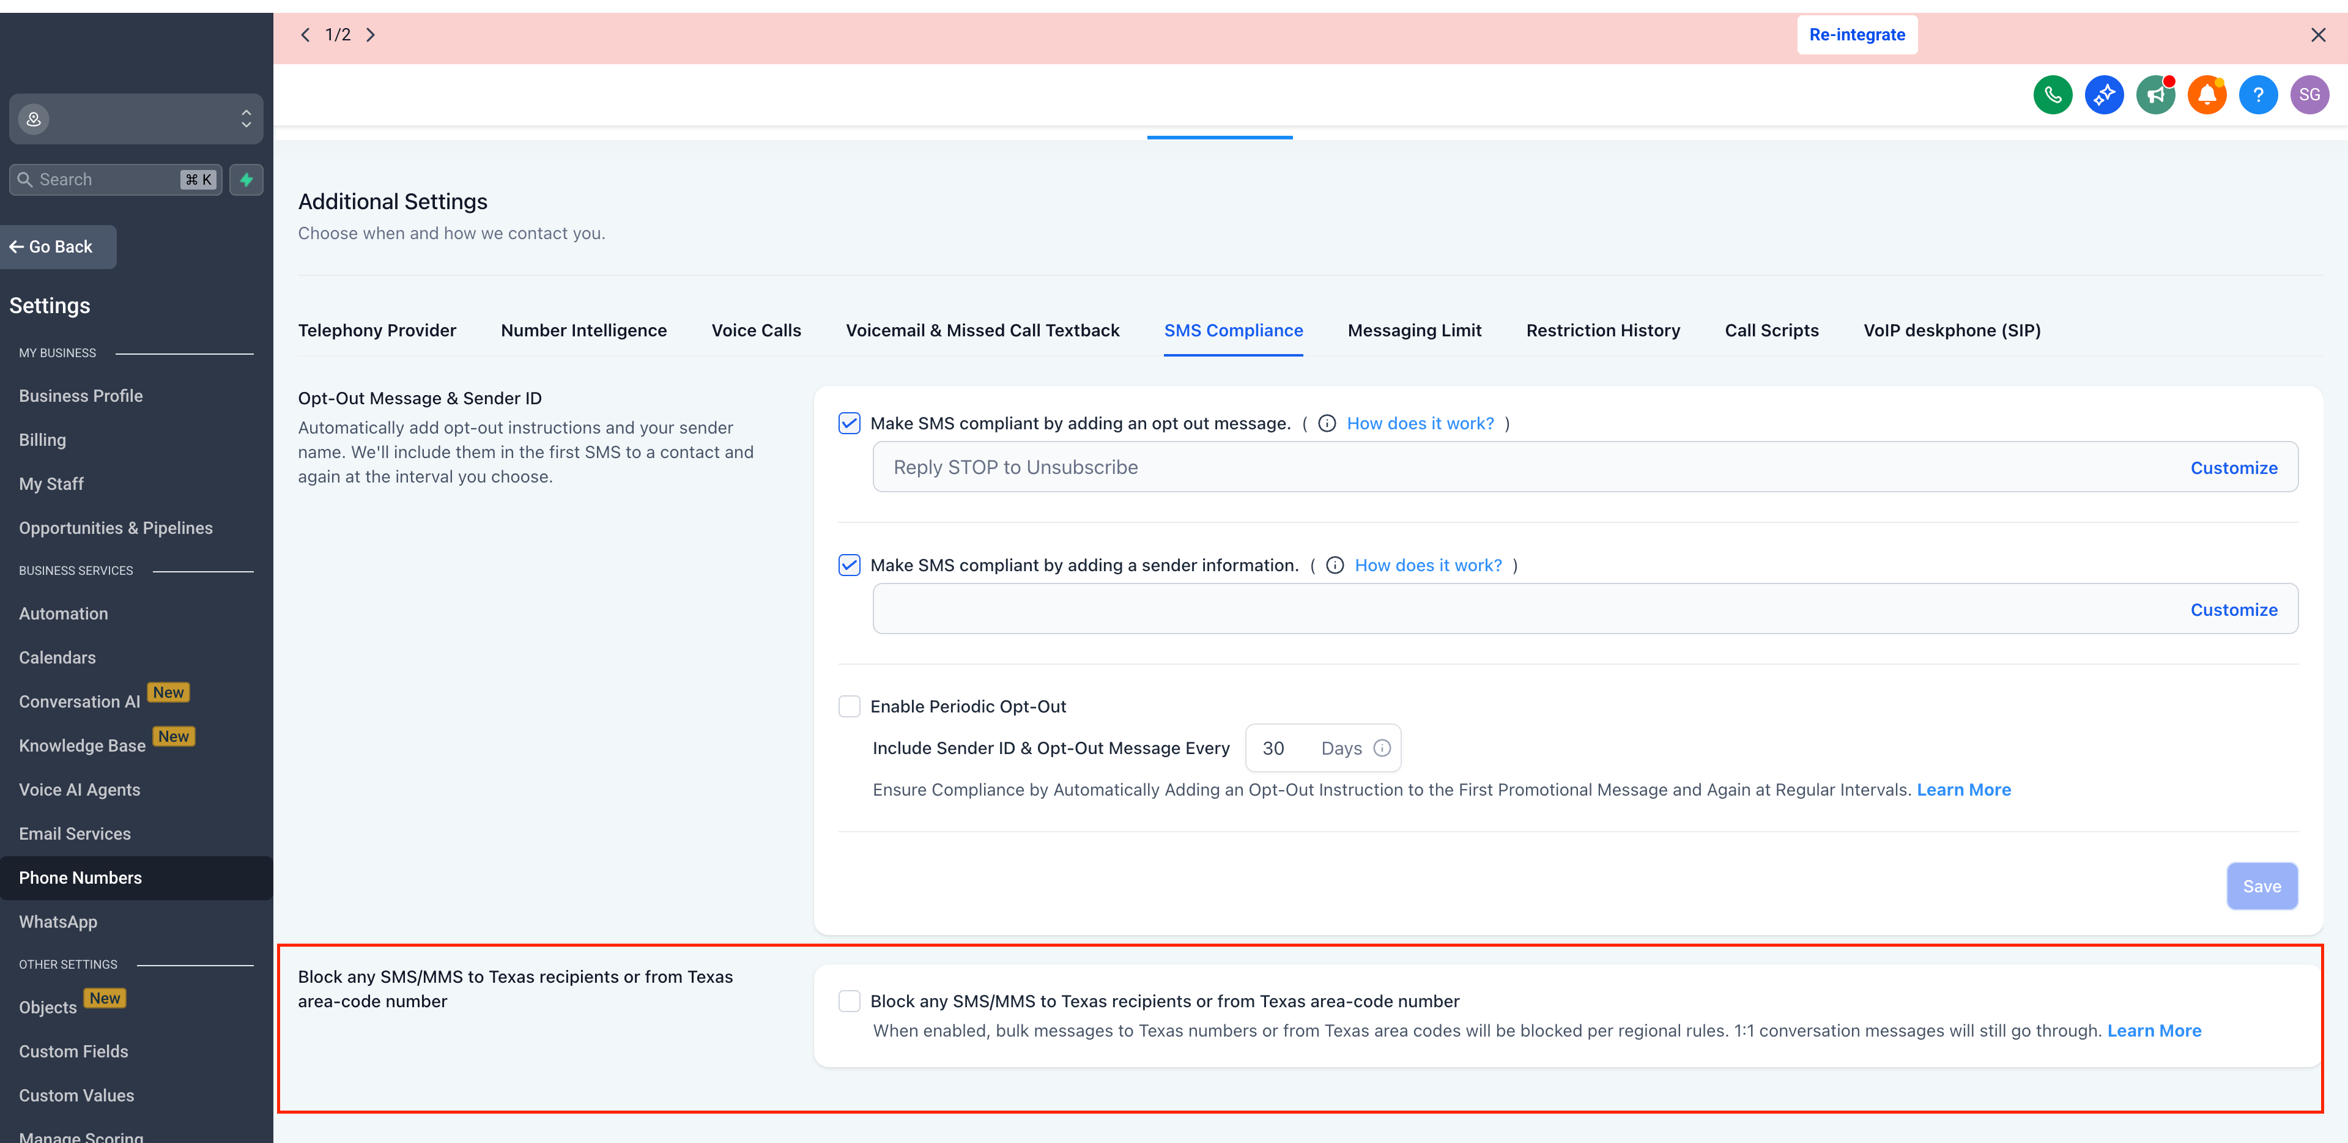Click info icon next to Days field
The height and width of the screenshot is (1143, 2348).
click(x=1382, y=749)
